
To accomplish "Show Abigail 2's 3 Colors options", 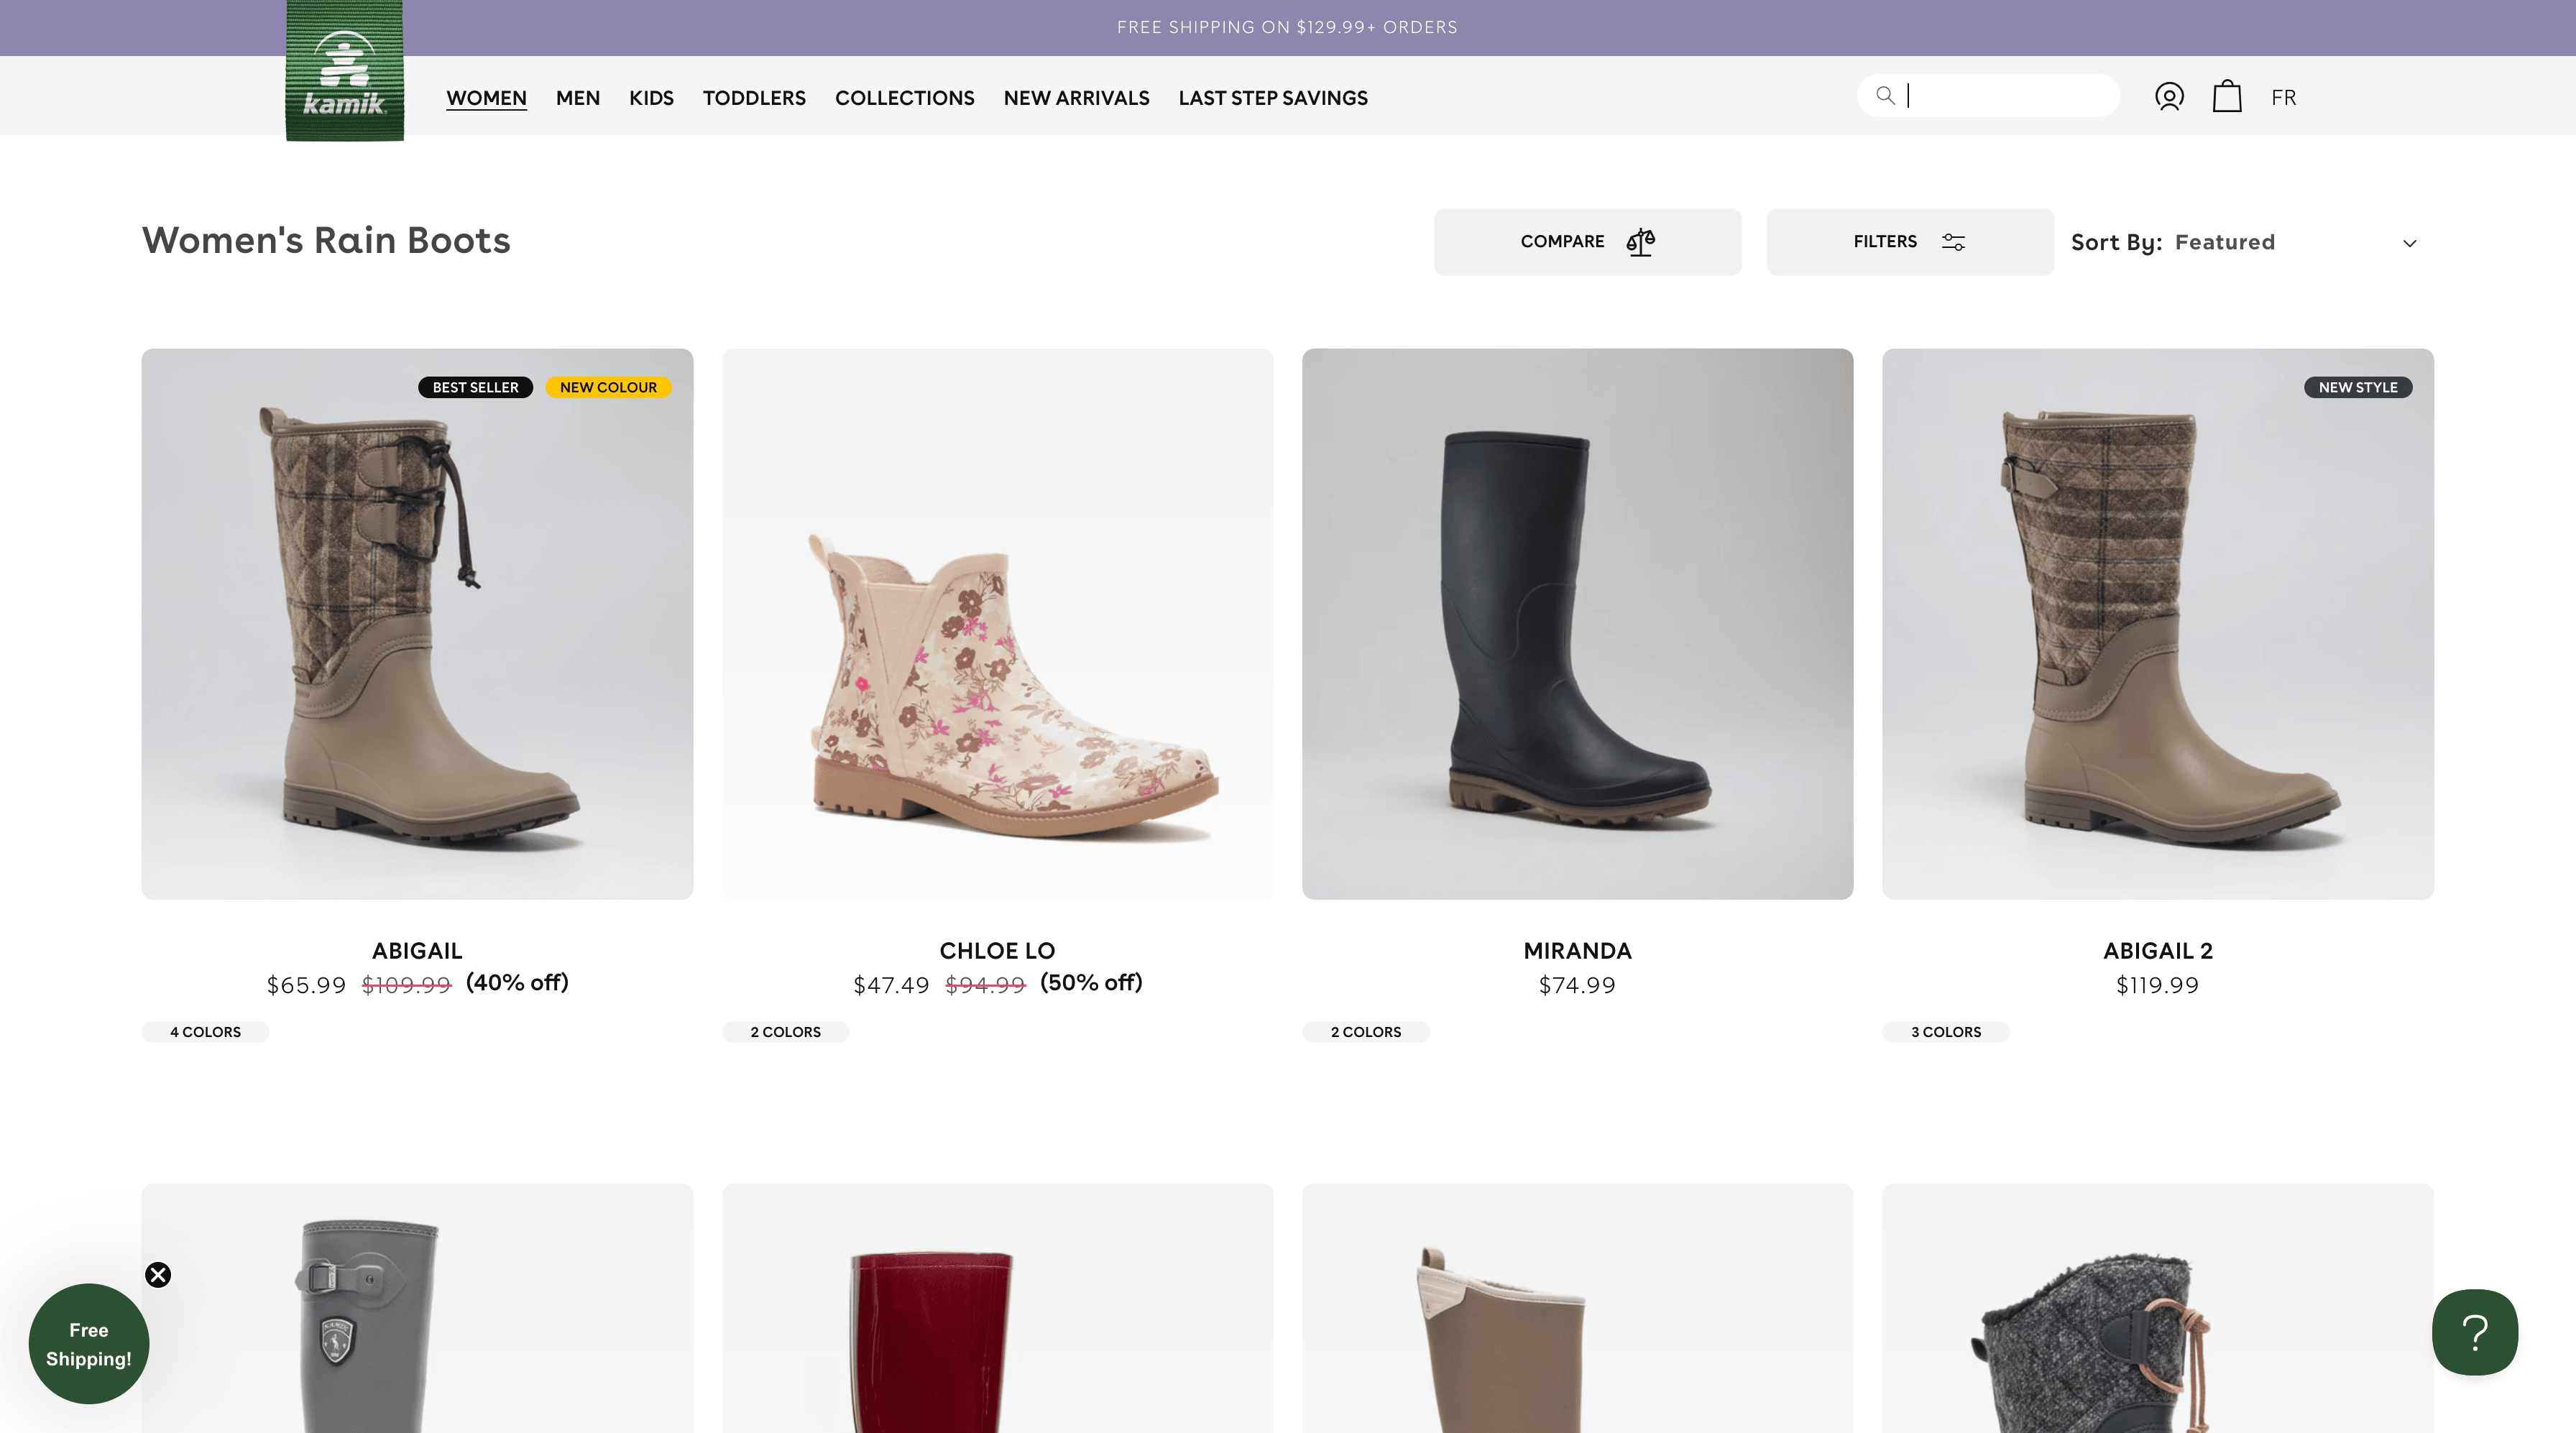I will [x=1945, y=1032].
